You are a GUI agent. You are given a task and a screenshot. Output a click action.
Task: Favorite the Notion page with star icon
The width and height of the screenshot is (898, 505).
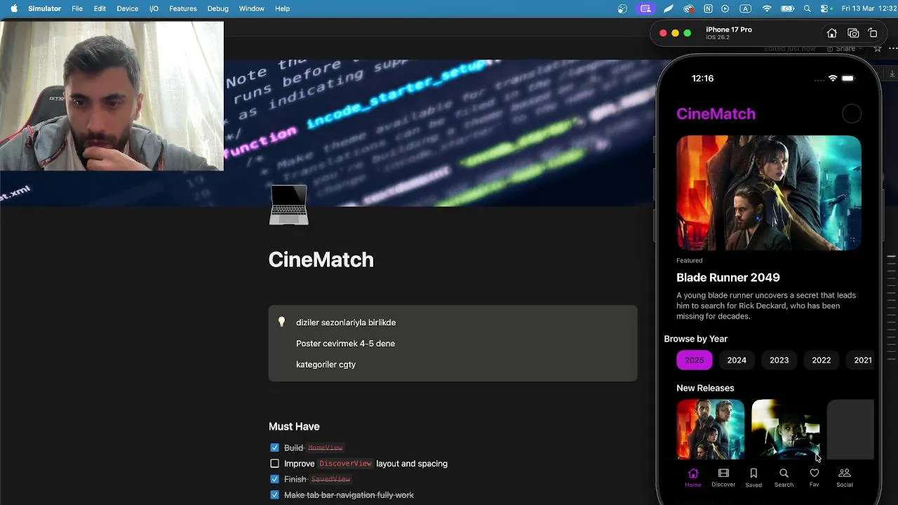pyautogui.click(x=877, y=48)
